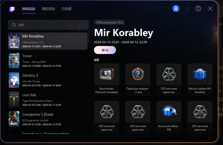
Task: Click the date 2024-03-20 23:00--2024-04-17 22:59
Action: pyautogui.click(x=42, y=105)
